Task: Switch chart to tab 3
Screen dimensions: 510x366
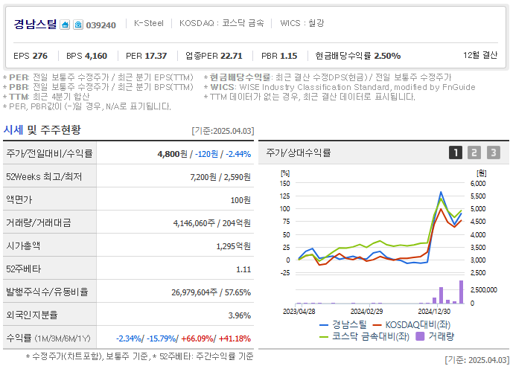Action: pos(494,152)
